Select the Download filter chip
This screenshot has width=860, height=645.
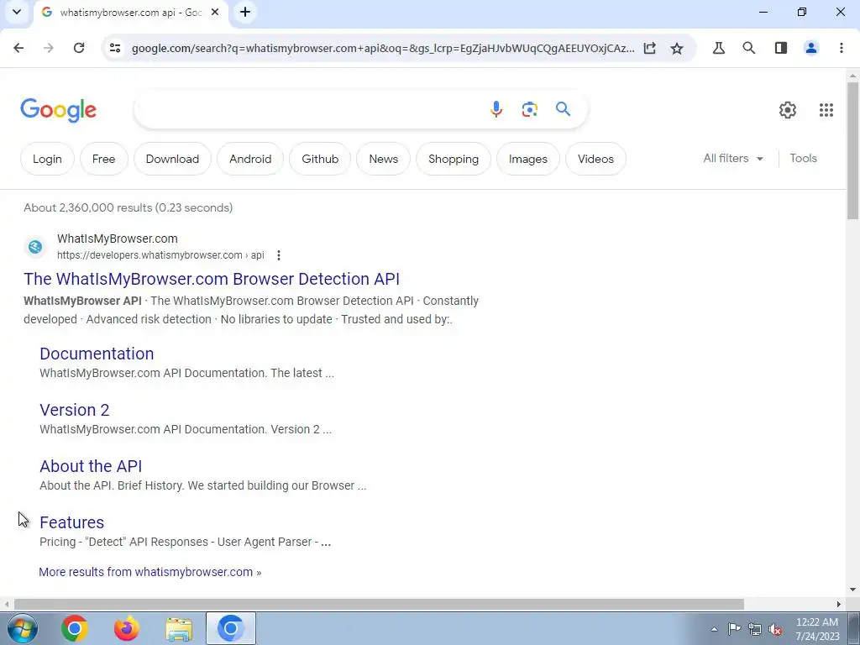pyautogui.click(x=172, y=159)
